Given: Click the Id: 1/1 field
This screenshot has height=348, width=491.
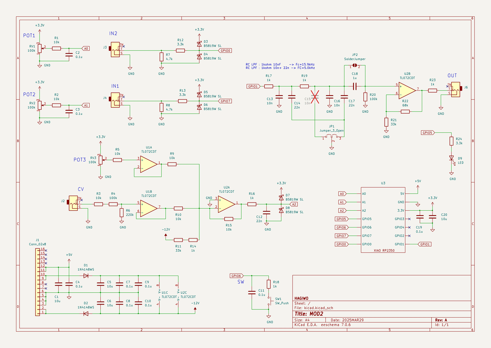Looking at the screenshot, I should point(441,325).
